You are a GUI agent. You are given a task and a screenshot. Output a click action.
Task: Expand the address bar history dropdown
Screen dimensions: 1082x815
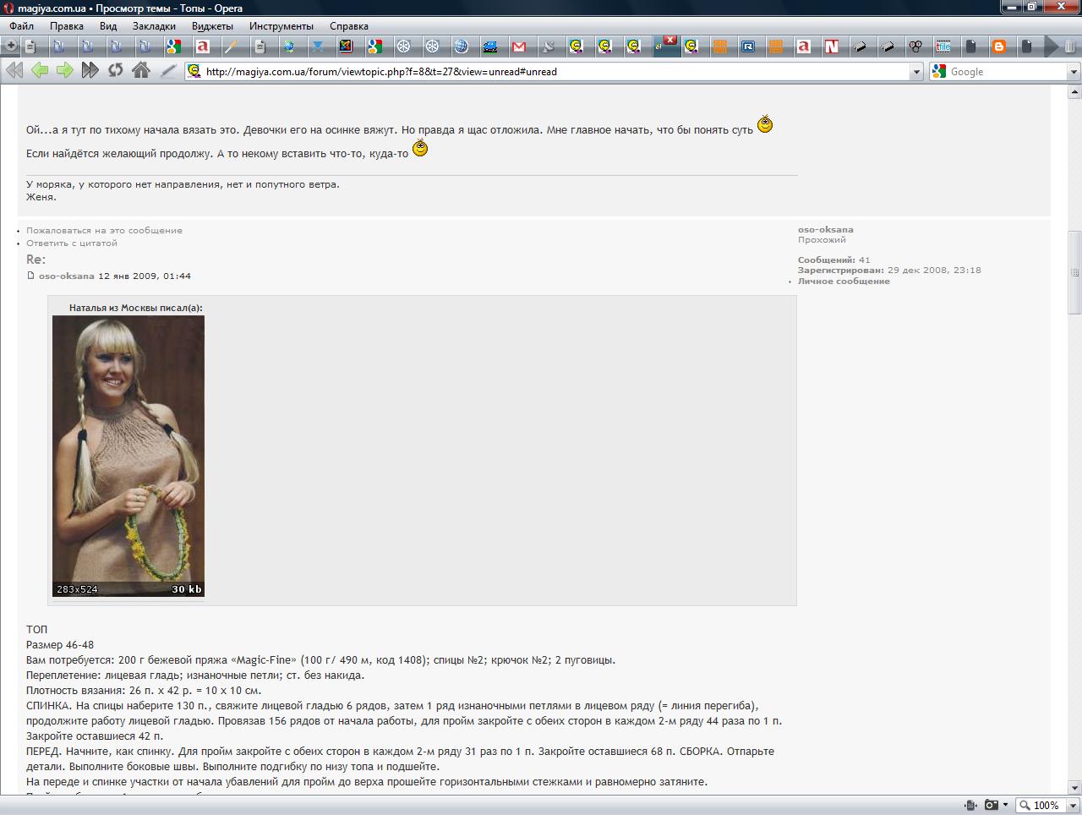[x=916, y=72]
